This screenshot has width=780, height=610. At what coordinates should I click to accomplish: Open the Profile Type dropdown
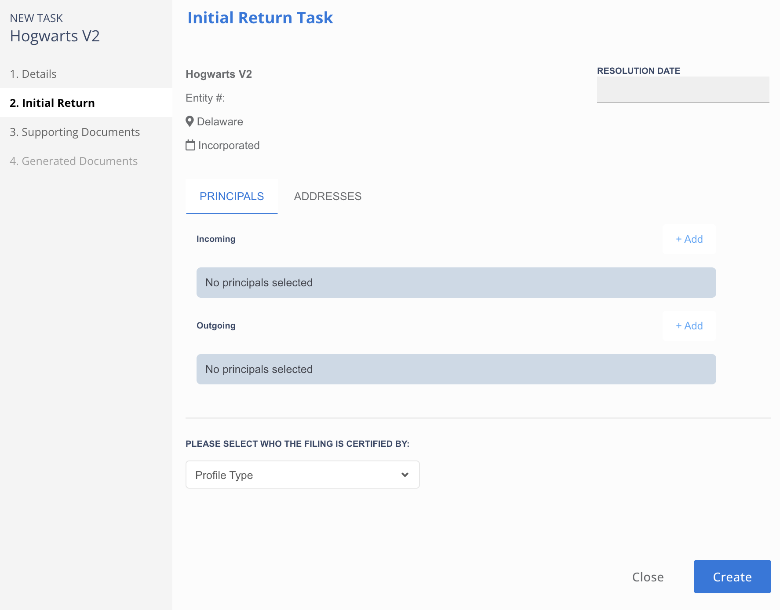pos(303,475)
